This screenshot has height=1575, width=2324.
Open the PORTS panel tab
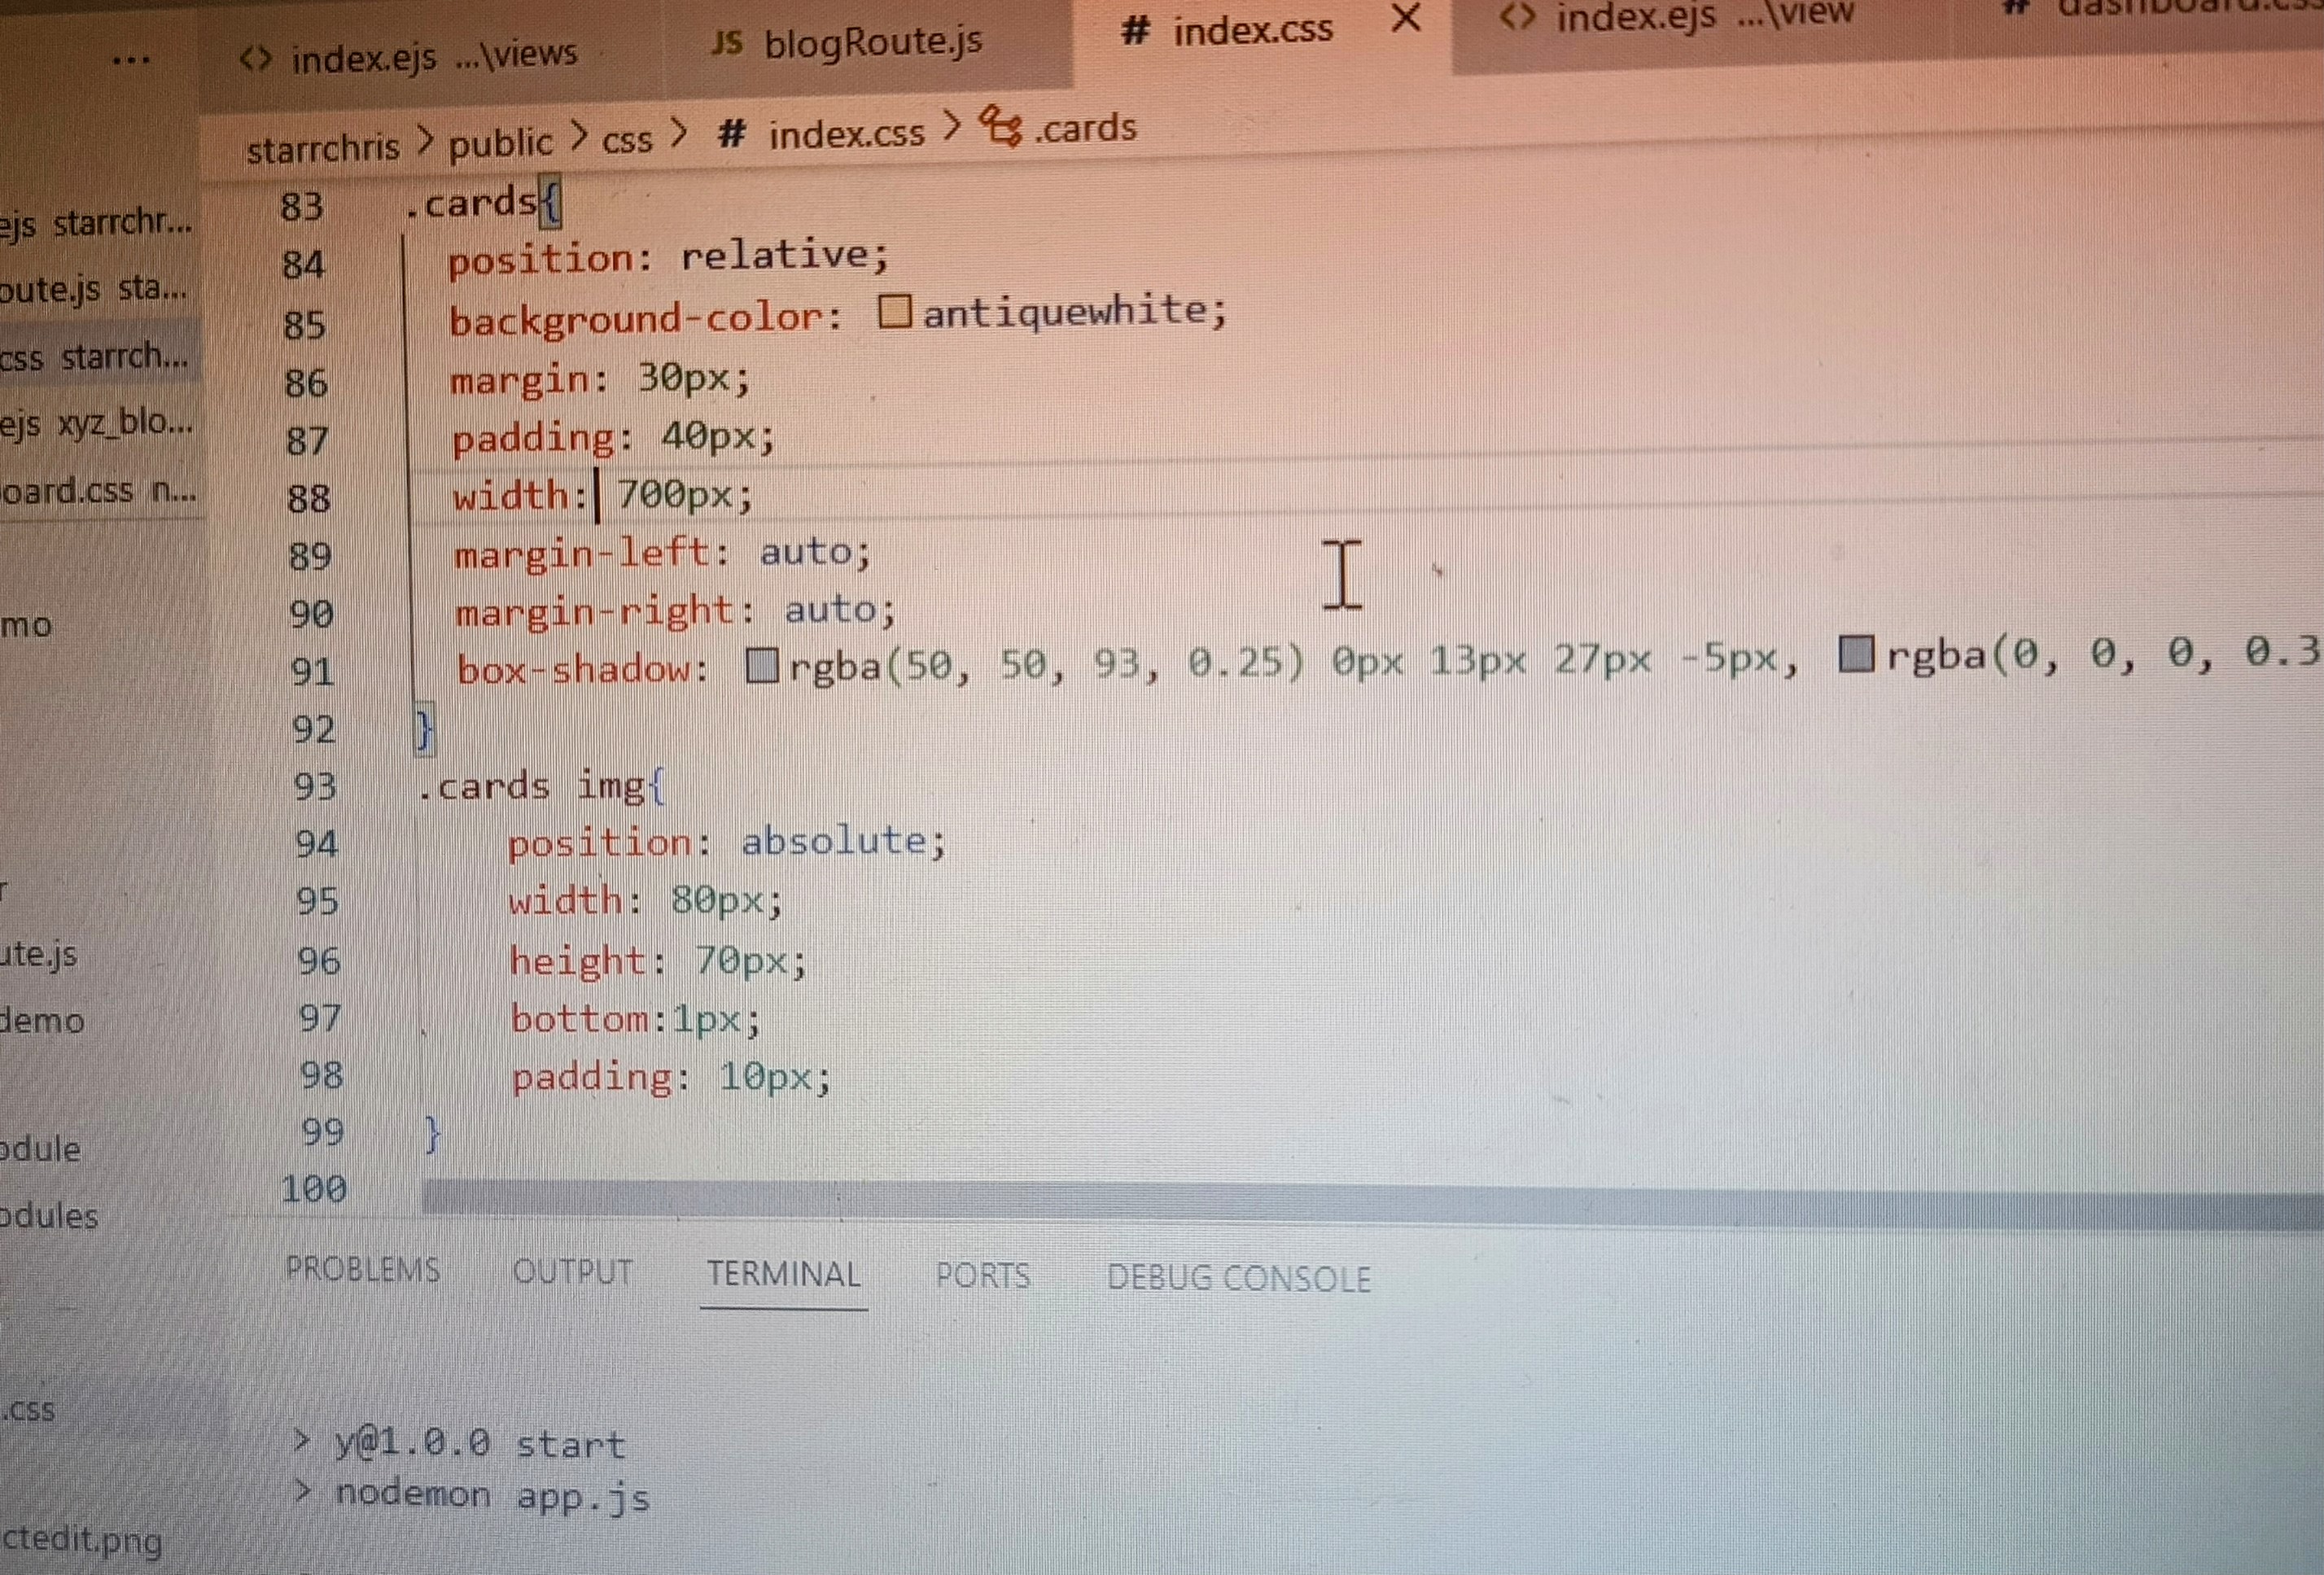tap(982, 1276)
